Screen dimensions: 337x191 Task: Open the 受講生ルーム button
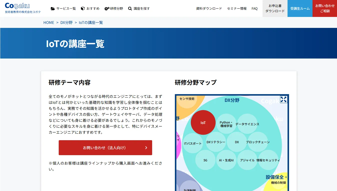point(300,8)
